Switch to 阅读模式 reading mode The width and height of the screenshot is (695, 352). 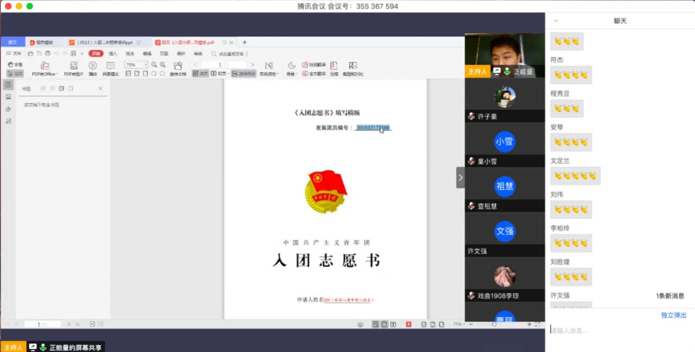[x=111, y=69]
